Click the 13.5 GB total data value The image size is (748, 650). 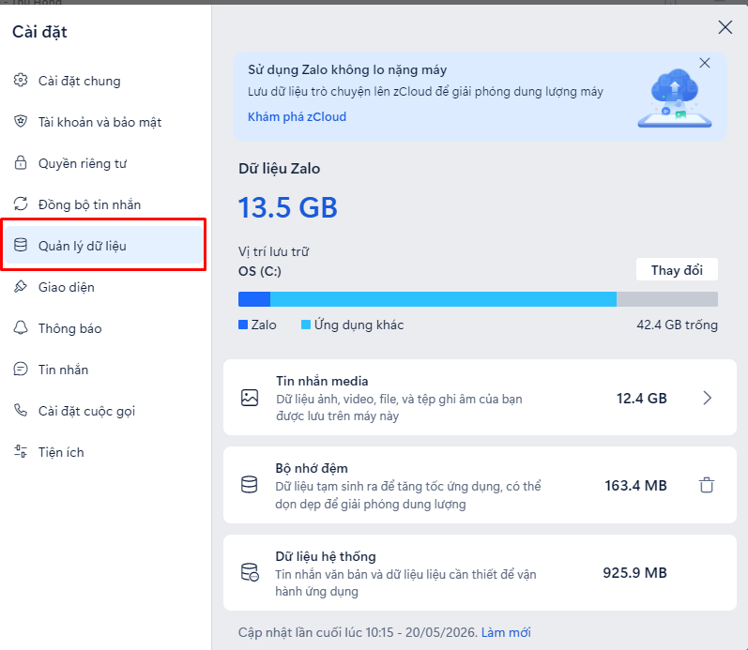point(287,207)
